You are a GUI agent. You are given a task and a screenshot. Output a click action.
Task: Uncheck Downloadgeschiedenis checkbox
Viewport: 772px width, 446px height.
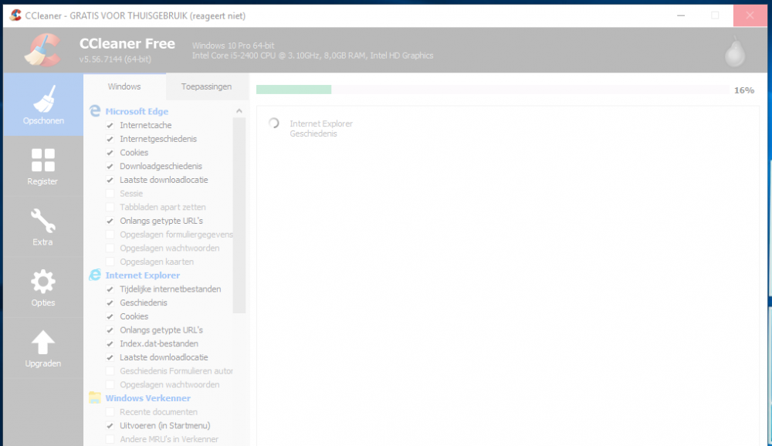(x=110, y=167)
